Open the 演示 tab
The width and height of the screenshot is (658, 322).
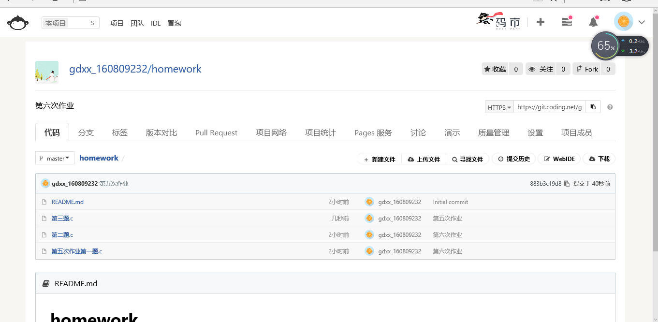pyautogui.click(x=452, y=132)
